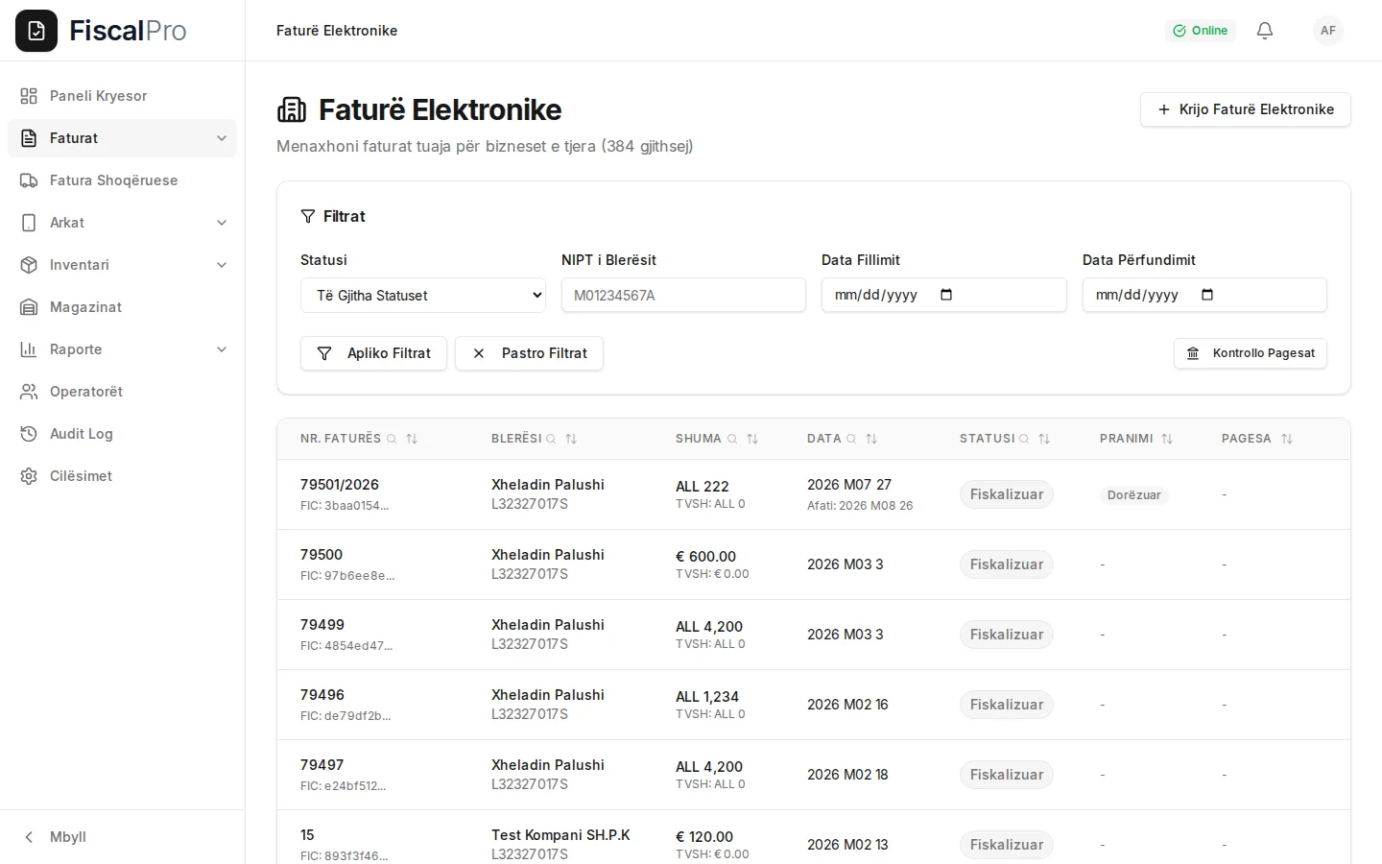Collapse sidebar with Mbyll

pos(122,837)
